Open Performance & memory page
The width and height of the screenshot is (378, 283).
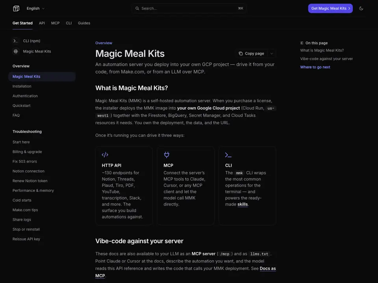33,190
